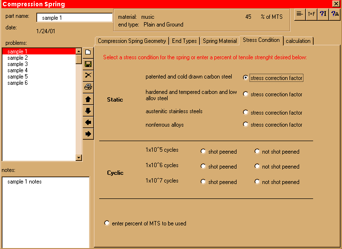Go to the calculation tab
Screen dimensions: 342x249
pos(298,41)
